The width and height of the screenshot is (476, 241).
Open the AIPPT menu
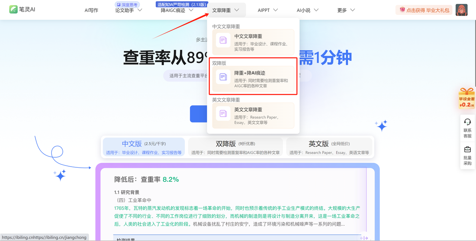[x=264, y=10]
